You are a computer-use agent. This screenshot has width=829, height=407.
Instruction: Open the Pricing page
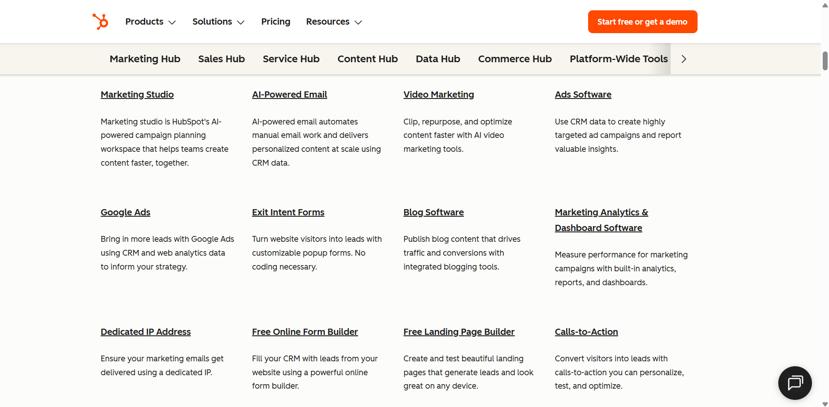(275, 21)
